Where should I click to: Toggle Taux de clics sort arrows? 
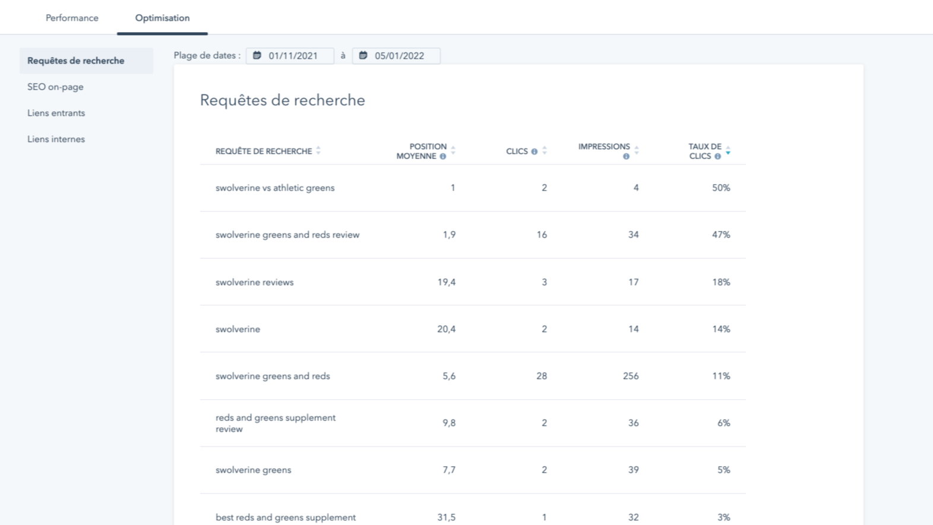(728, 151)
